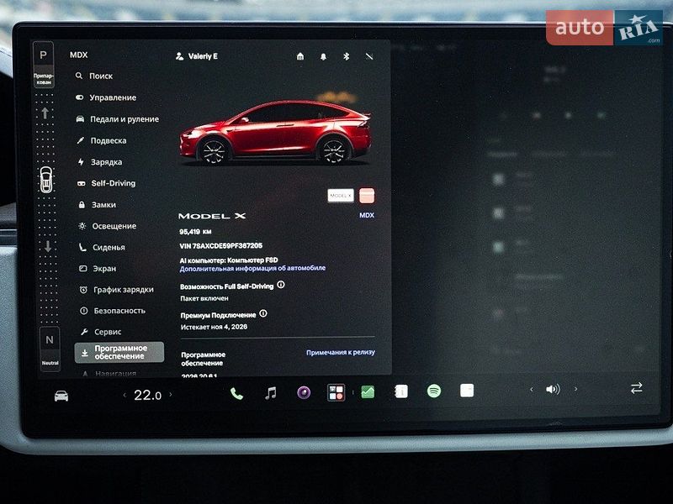The width and height of the screenshot is (673, 504).
Task: Open Bluetooth settings icon
Action: pyautogui.click(x=347, y=56)
